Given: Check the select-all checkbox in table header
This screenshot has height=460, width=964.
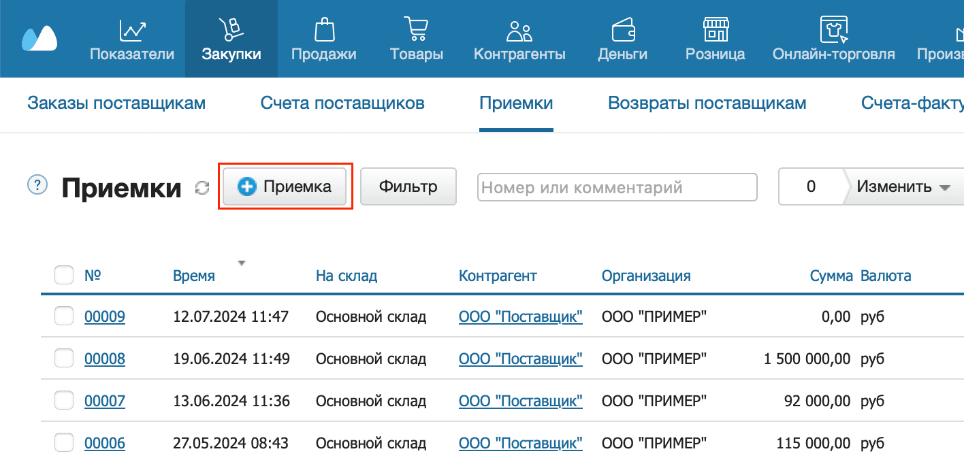Looking at the screenshot, I should (x=63, y=275).
